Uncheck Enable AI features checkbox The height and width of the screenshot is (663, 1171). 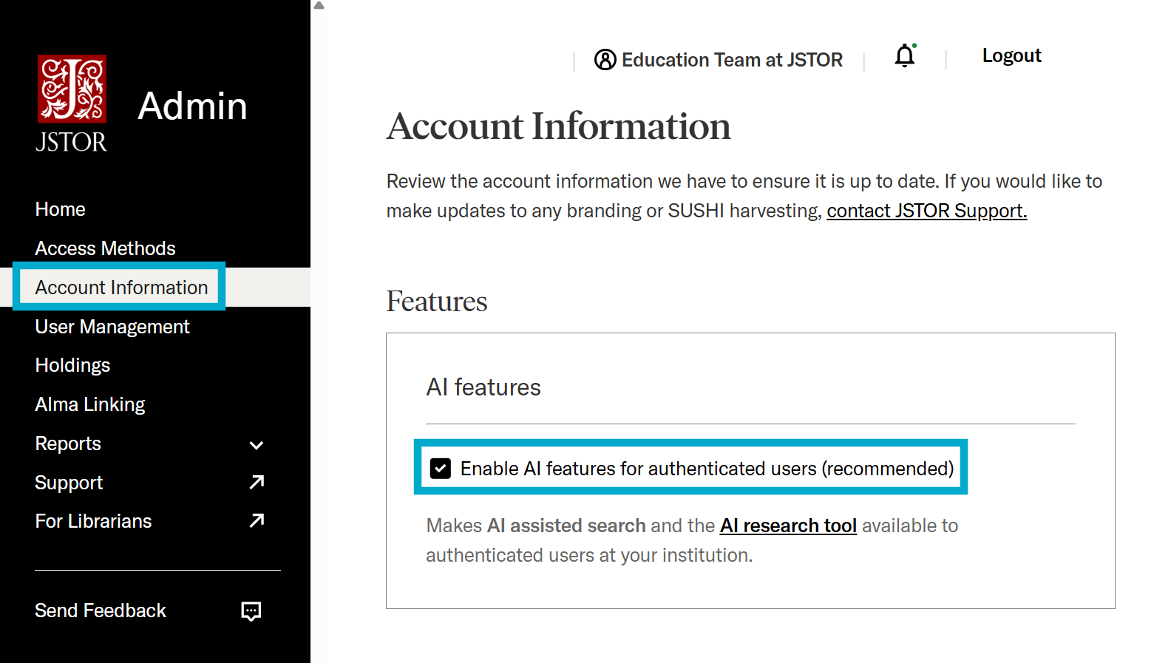pos(441,469)
